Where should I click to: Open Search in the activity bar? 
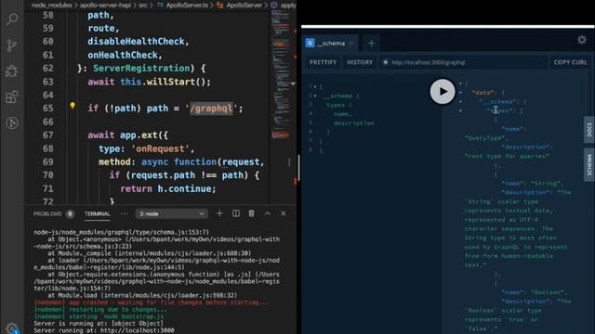coord(12,19)
